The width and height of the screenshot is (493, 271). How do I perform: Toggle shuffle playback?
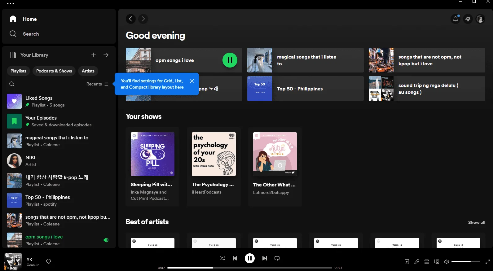tap(222, 258)
